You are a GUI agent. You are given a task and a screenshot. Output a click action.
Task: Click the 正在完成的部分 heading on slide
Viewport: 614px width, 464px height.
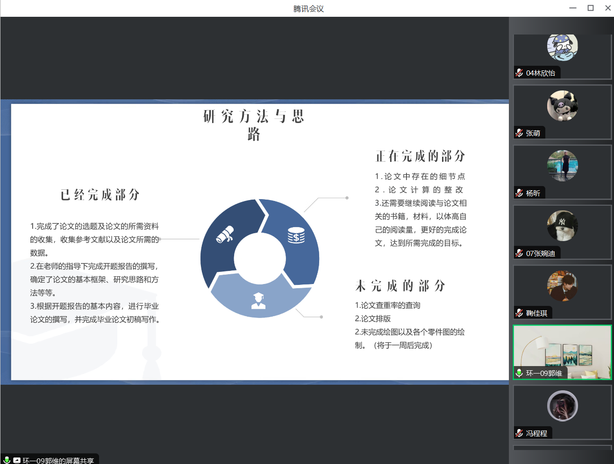click(420, 156)
